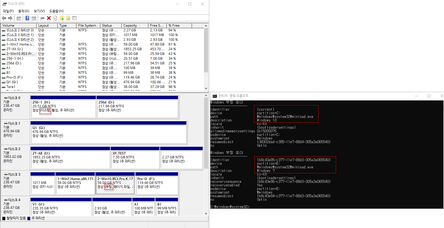
Task: Open the 보기(V) menu
Action: 39,11
